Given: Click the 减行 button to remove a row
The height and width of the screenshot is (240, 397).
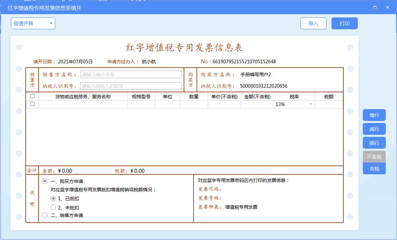Looking at the screenshot, I should (x=374, y=129).
